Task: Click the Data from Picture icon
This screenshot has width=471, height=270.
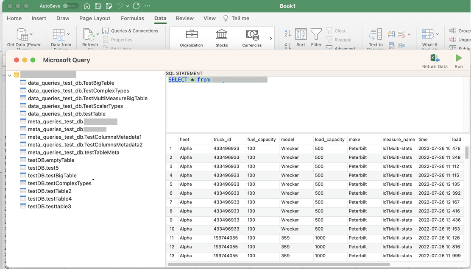Action: (x=59, y=35)
